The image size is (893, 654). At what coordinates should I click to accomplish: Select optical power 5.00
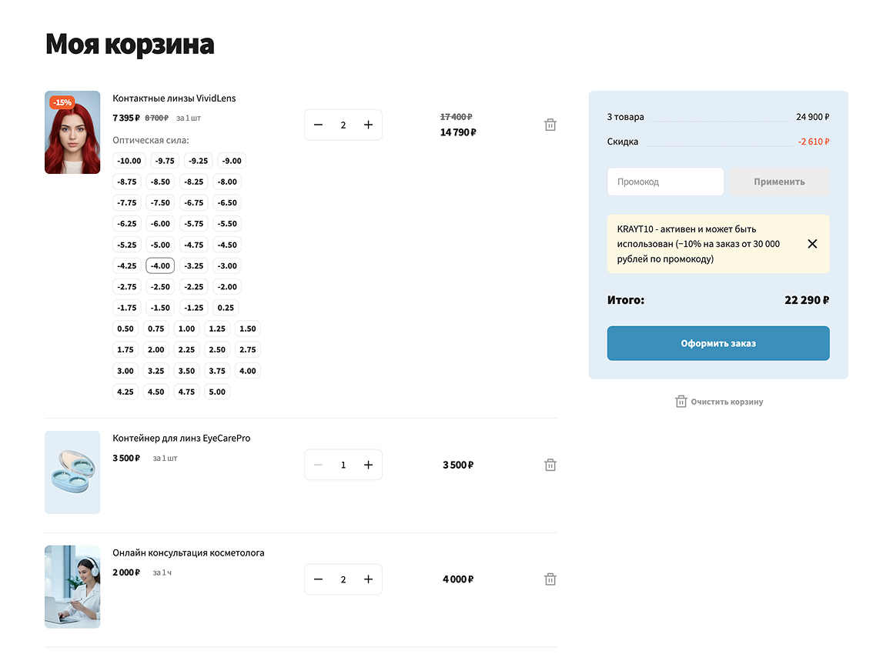pos(216,391)
